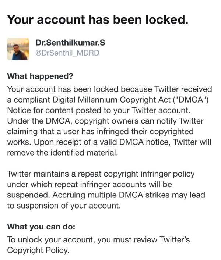Click the "Copyright Policy." text at the bottom
Screen dimensions: 221x260
(x=38, y=250)
